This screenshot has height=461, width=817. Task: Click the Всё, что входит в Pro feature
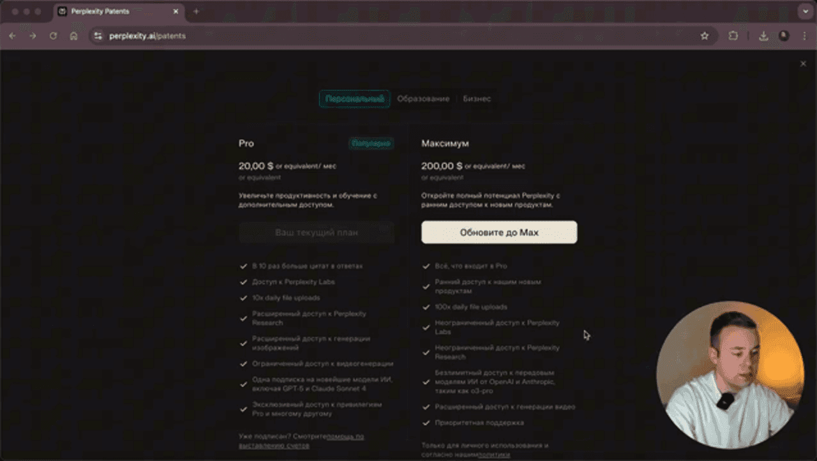[471, 266]
